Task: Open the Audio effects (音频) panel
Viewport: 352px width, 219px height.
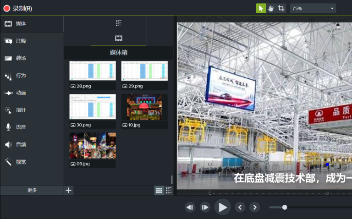Action: click(31, 144)
